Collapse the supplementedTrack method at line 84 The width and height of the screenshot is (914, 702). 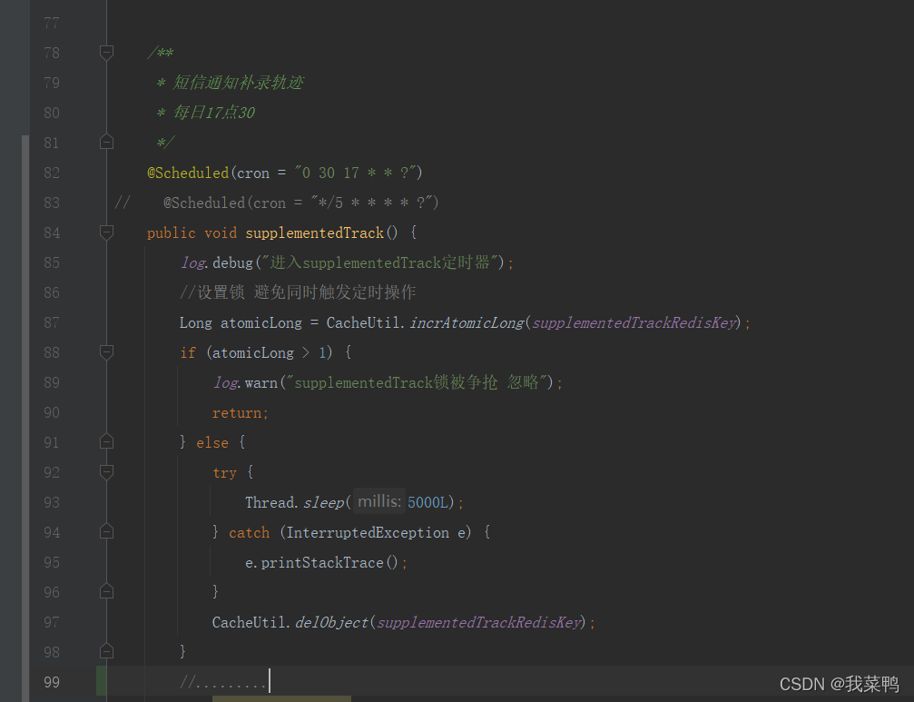[106, 232]
